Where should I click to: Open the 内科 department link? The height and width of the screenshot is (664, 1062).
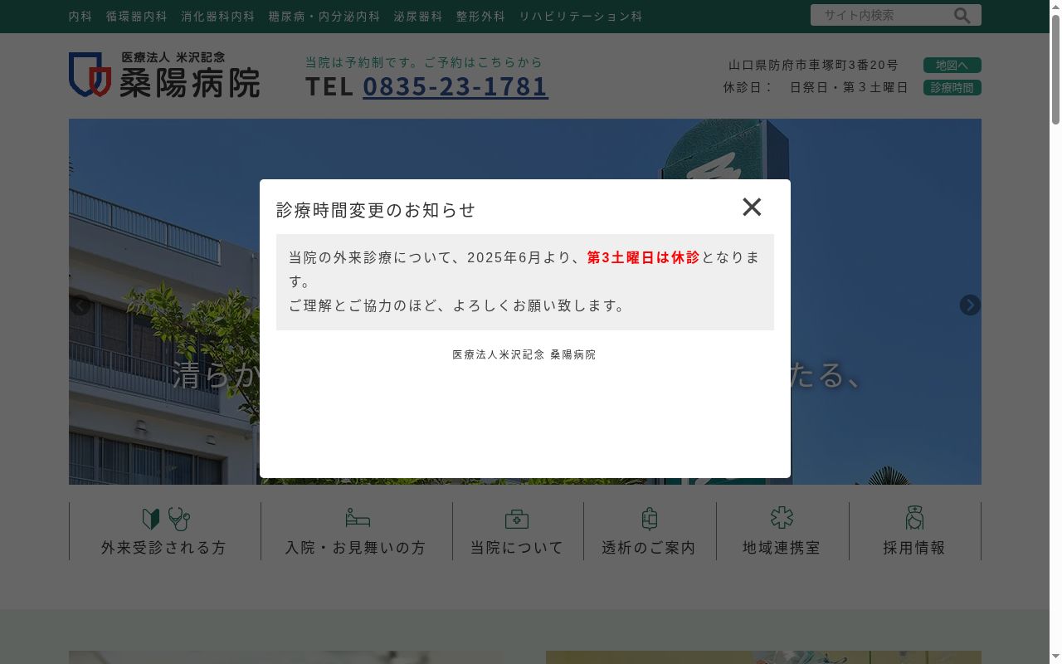80,16
